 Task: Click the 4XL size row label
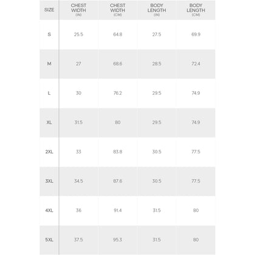[49, 211]
